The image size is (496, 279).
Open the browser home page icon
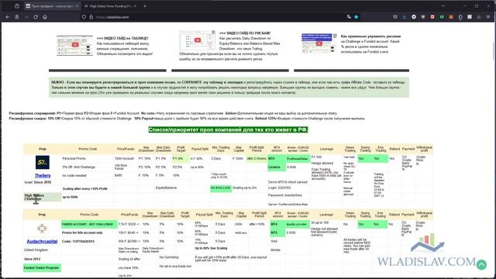45,17
